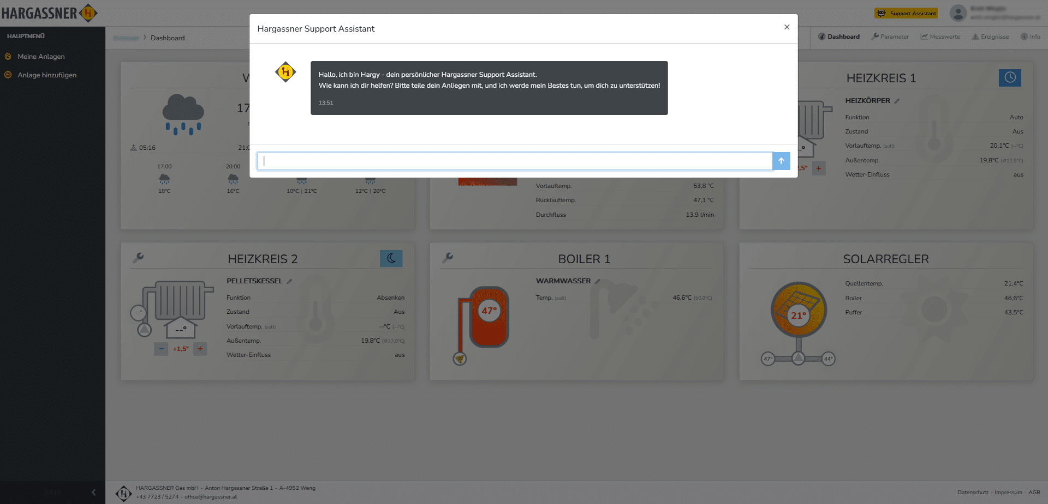Click the office@hargassner.at email address

(x=211, y=497)
